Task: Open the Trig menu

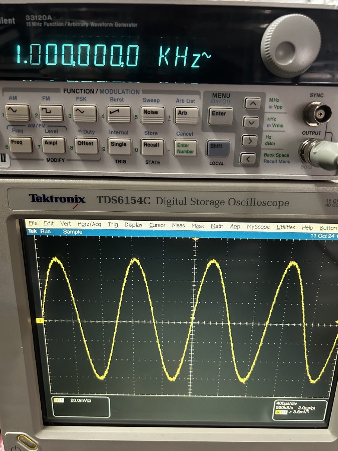Action: point(113,224)
